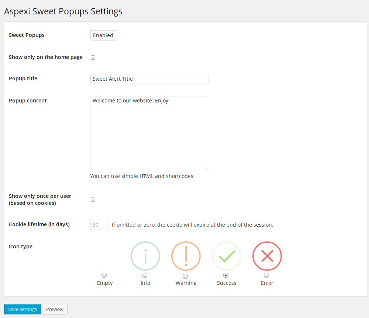The height and width of the screenshot is (318, 369).
Task: Click the Cookie lifetime days field
Action: tap(99, 225)
